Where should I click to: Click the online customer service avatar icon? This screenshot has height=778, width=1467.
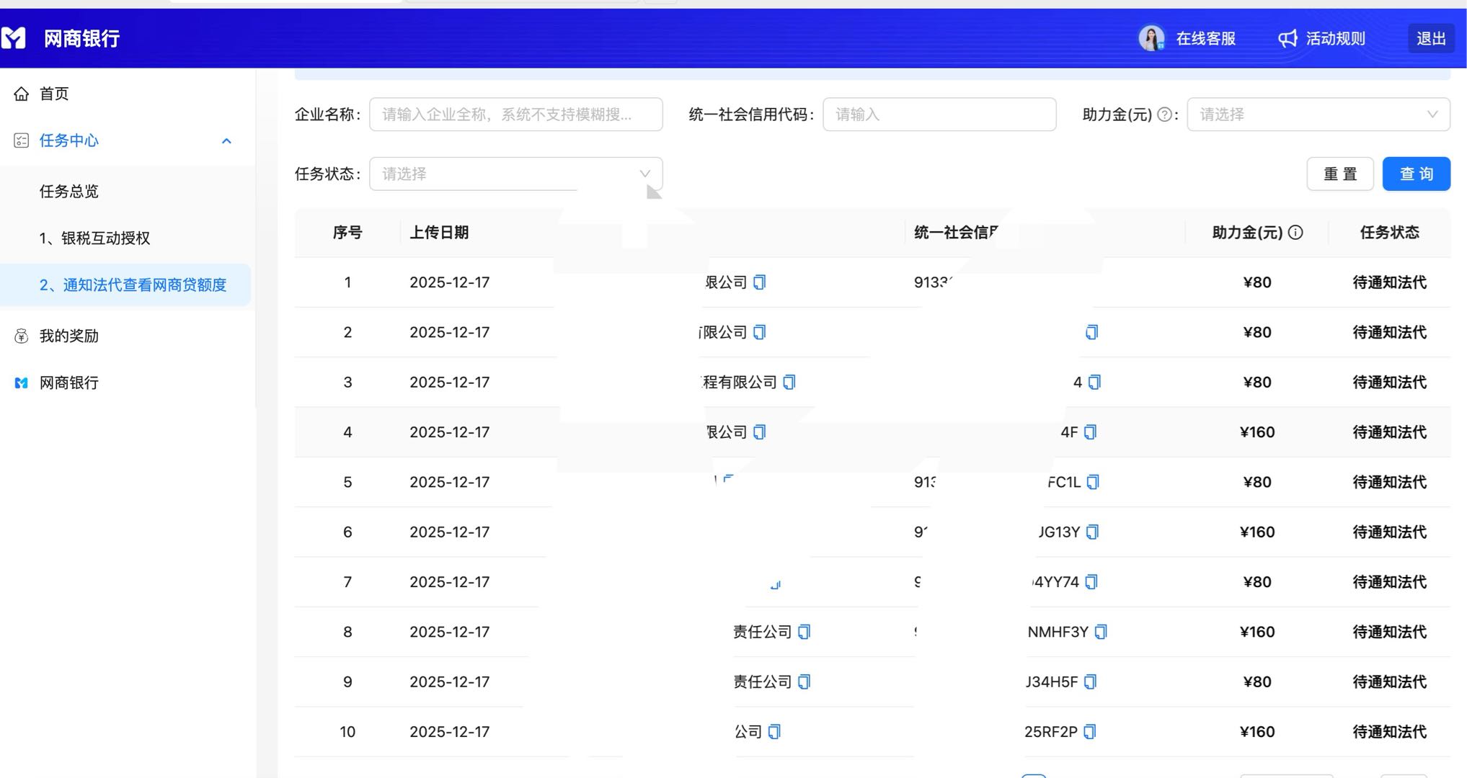(1151, 38)
